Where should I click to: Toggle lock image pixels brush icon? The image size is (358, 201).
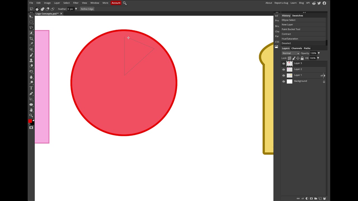coord(294,58)
